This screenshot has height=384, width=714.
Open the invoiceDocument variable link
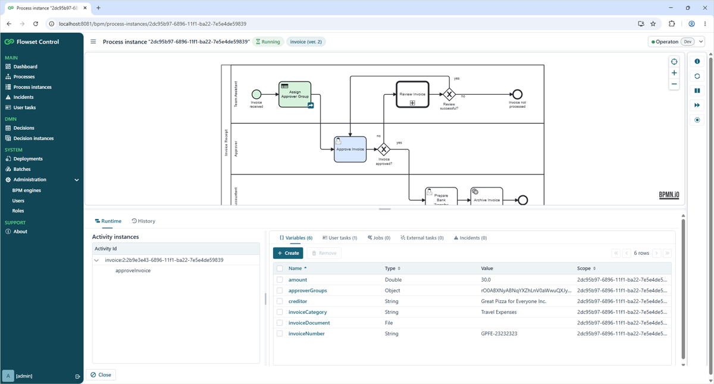coord(309,323)
